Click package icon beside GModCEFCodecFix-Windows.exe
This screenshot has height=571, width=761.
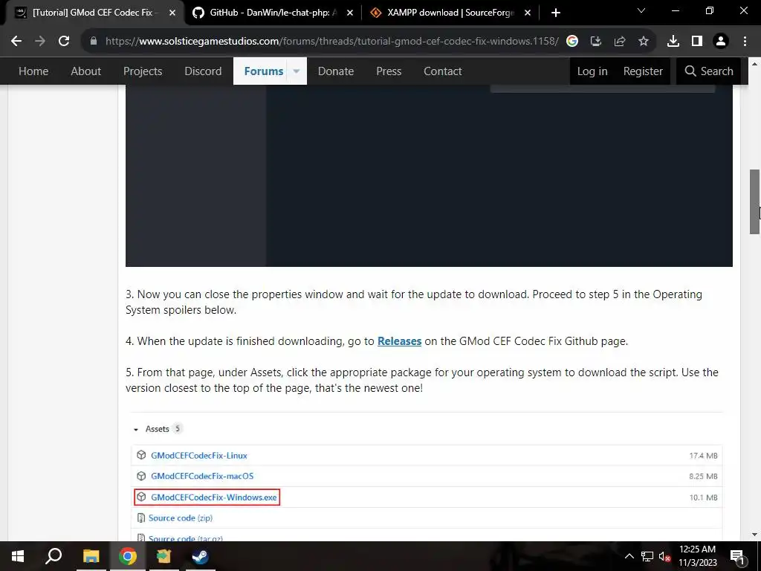click(141, 497)
